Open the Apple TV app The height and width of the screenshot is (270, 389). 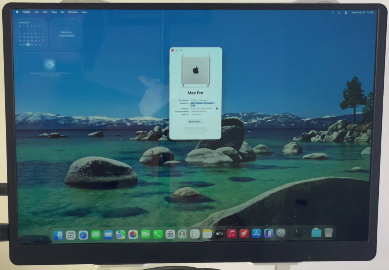pos(220,234)
